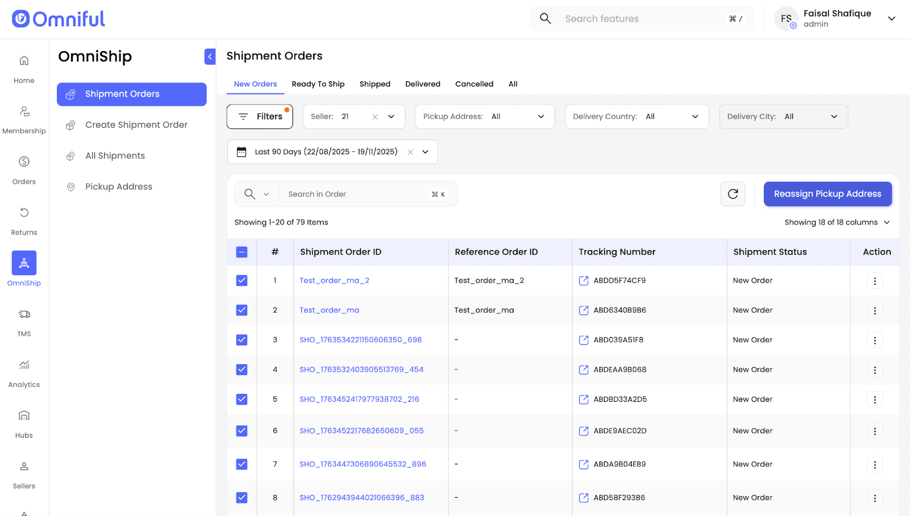Screen dimensions: 910x516
Task: Open the Test_order_ma_2 shipment order link
Action: (334, 281)
